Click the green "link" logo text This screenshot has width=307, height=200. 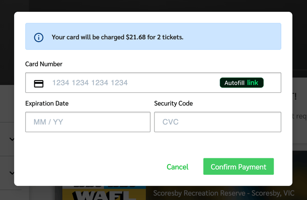[253, 83]
